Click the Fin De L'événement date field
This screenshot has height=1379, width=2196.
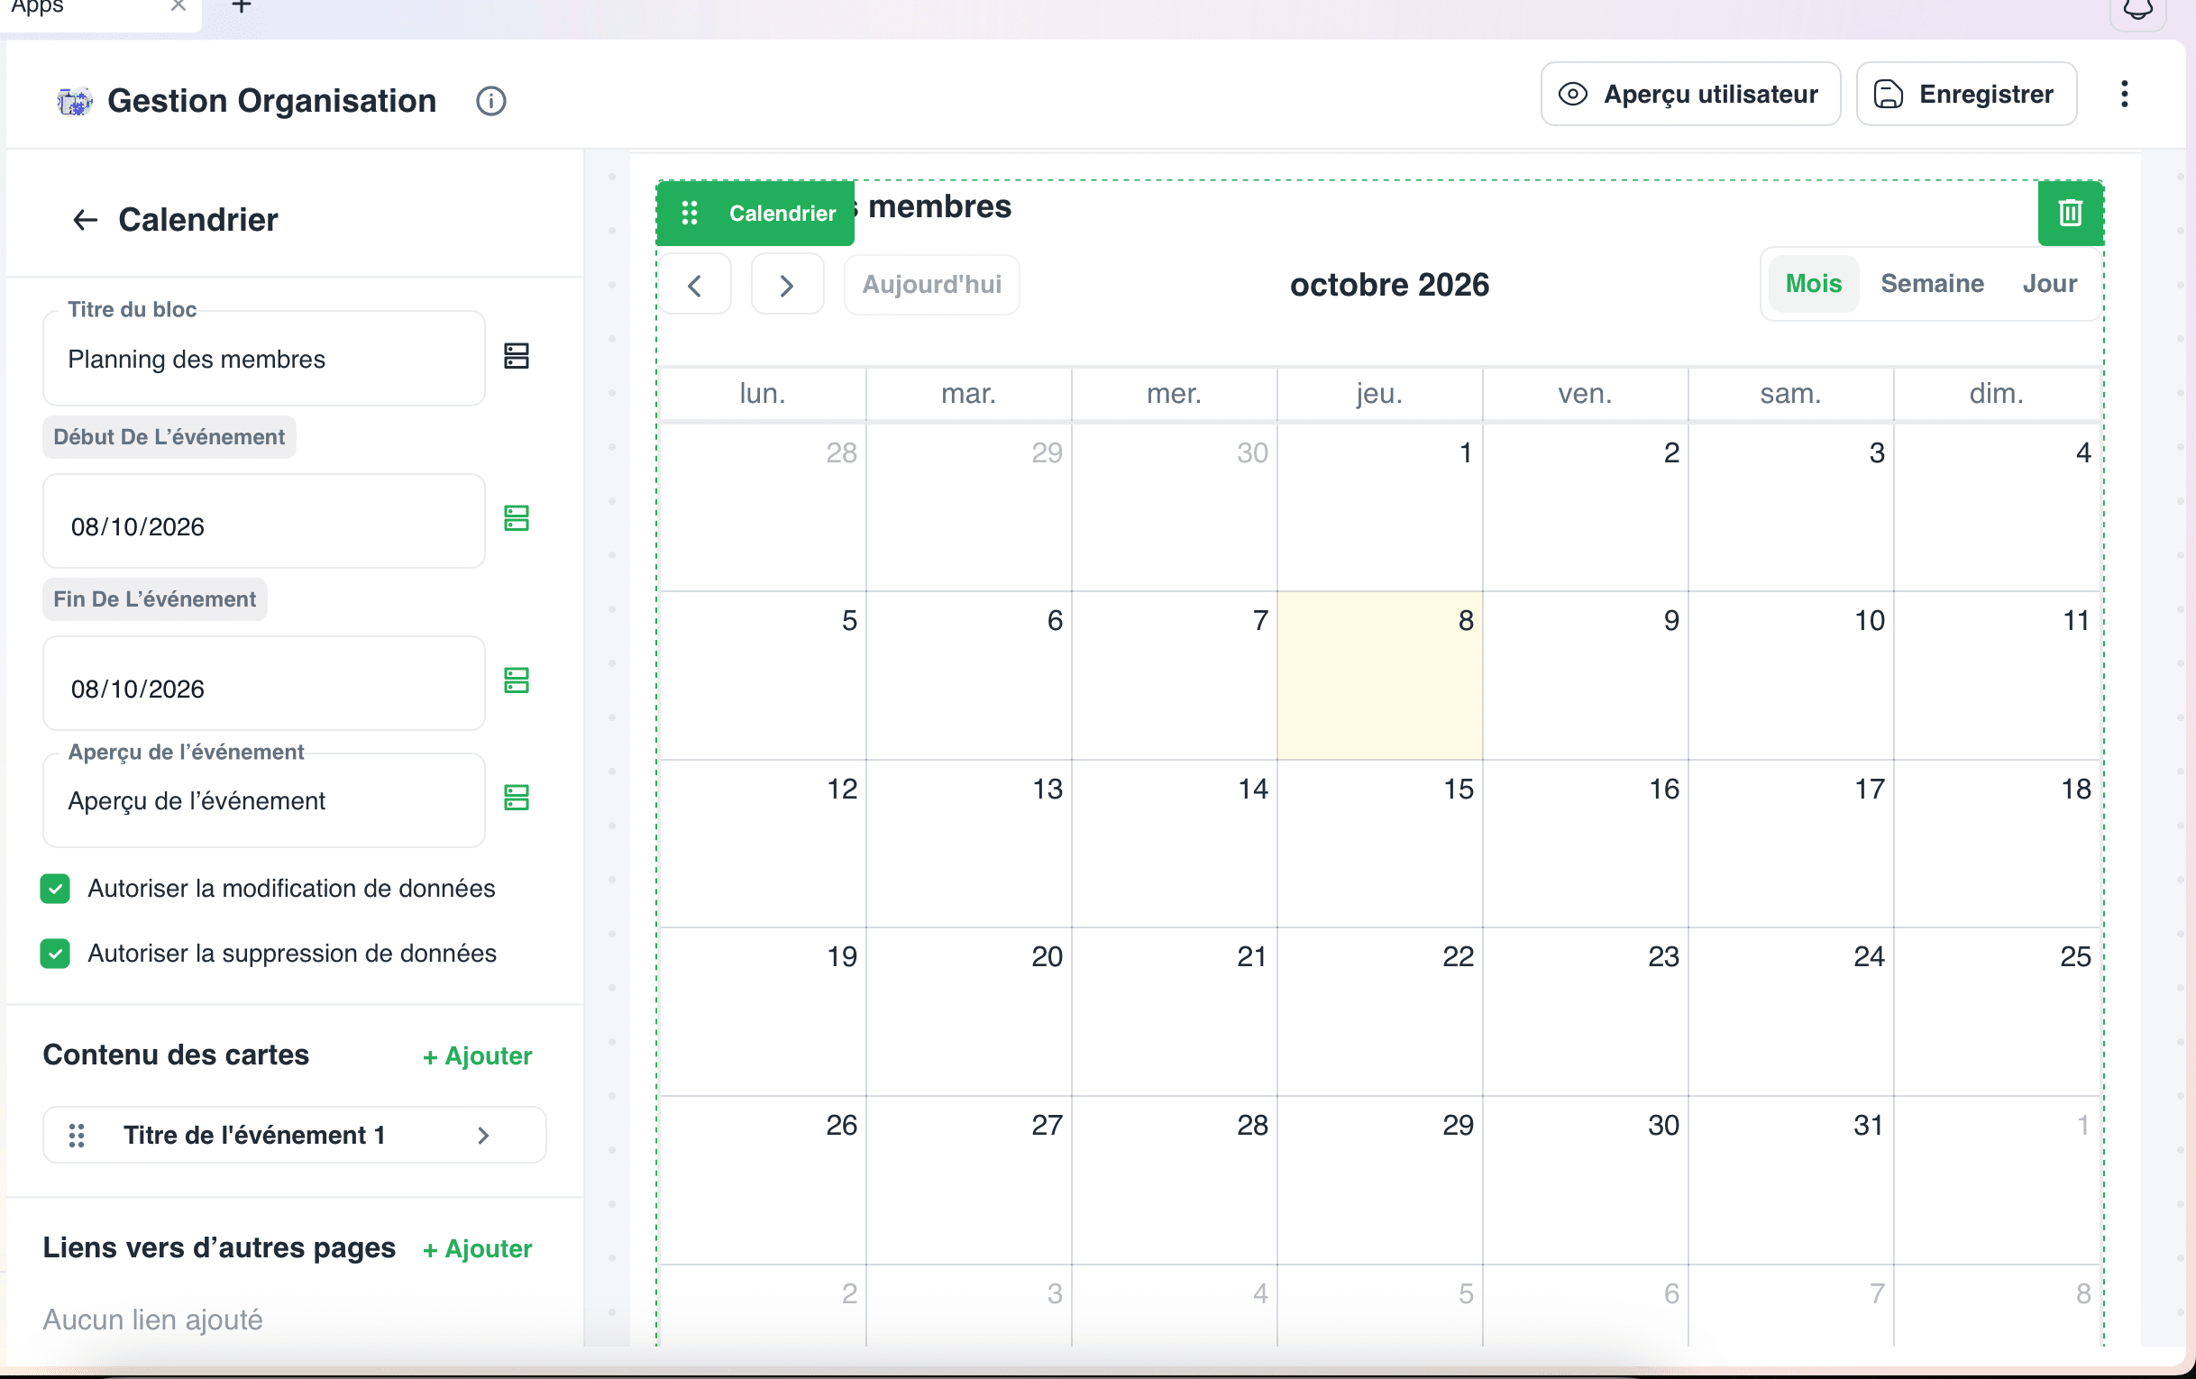[263, 683]
